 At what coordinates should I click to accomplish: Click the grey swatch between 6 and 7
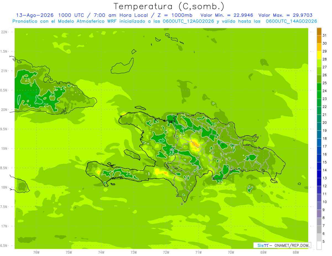[x=319, y=230]
